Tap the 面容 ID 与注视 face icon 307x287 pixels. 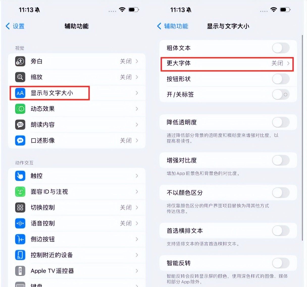tap(20, 192)
